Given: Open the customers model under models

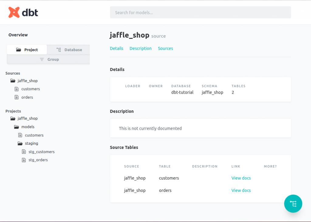Looking at the screenshot, I should coord(34,135).
